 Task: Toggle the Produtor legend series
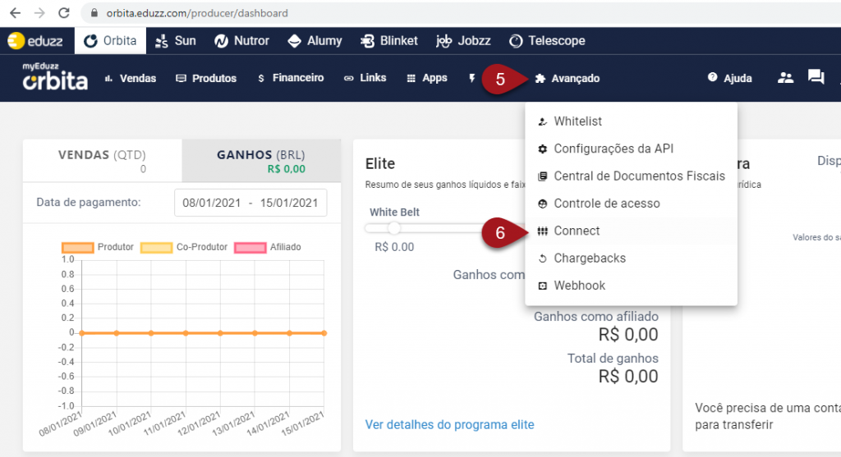[x=98, y=247]
